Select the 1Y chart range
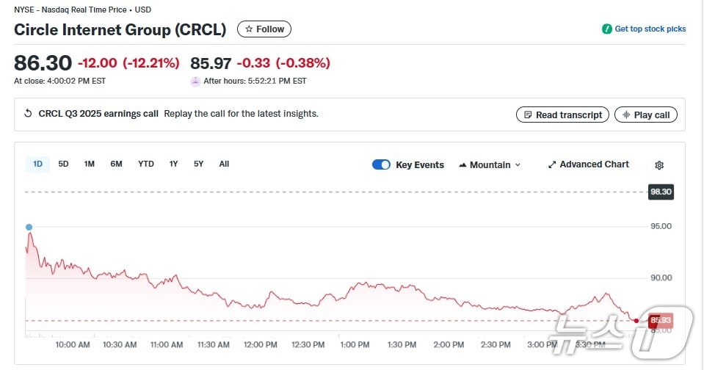This screenshot has width=704, height=370. (173, 164)
